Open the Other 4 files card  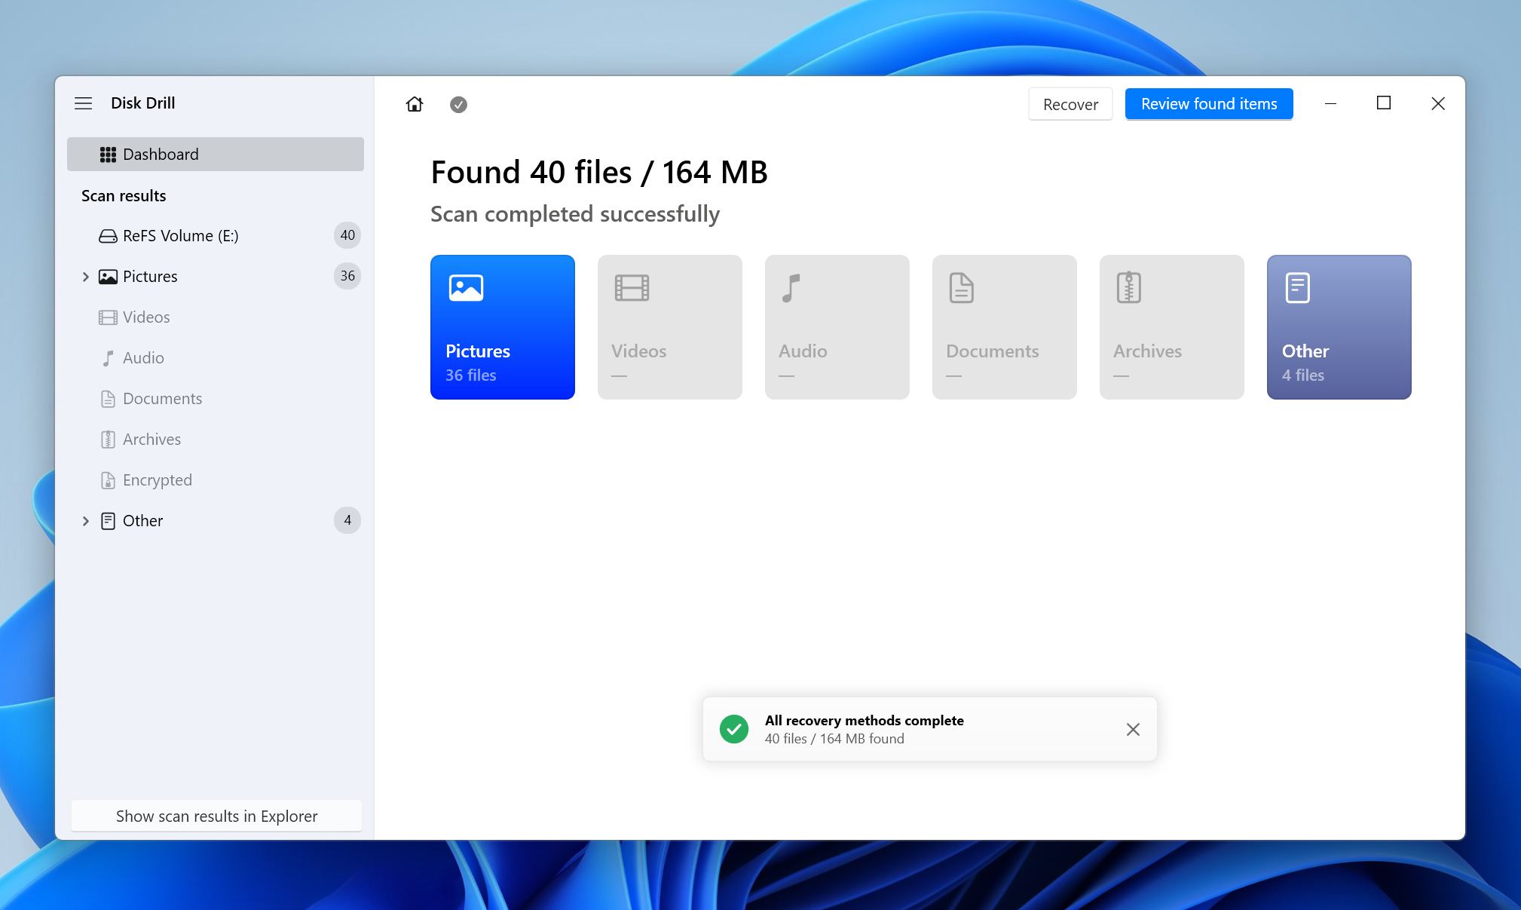click(x=1339, y=327)
